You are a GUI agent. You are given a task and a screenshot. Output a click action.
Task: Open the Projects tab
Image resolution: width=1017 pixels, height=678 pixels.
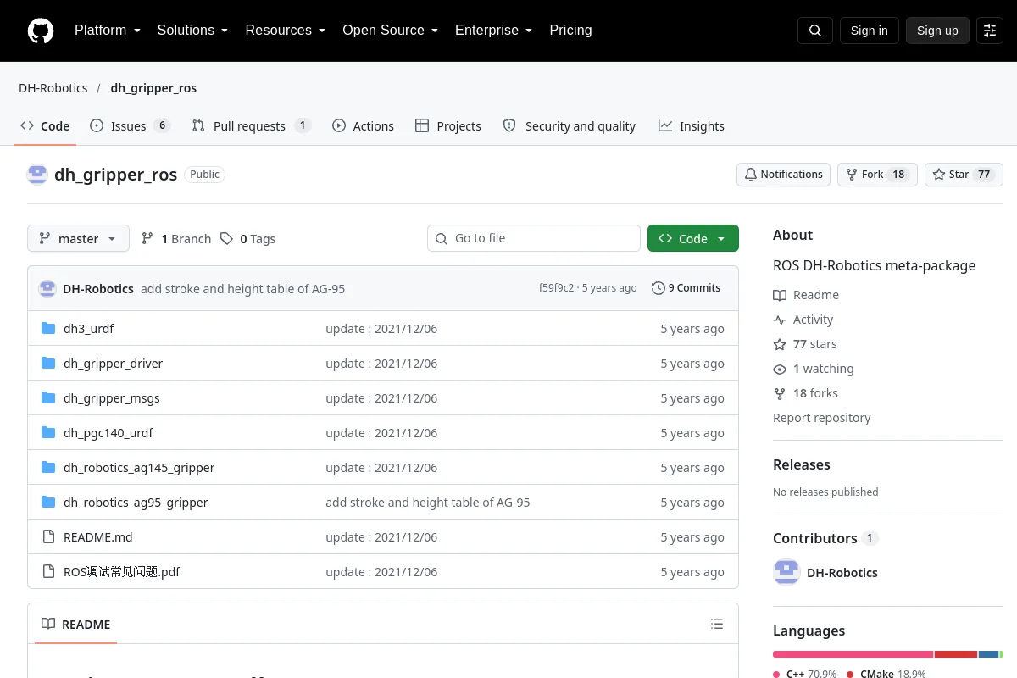[448, 126]
